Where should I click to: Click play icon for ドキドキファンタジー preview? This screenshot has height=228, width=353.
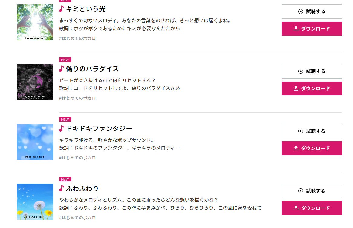pos(301,131)
